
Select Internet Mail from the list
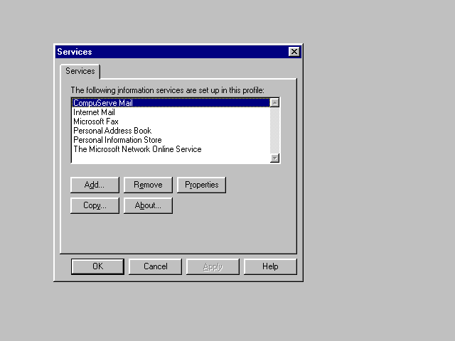coord(94,112)
